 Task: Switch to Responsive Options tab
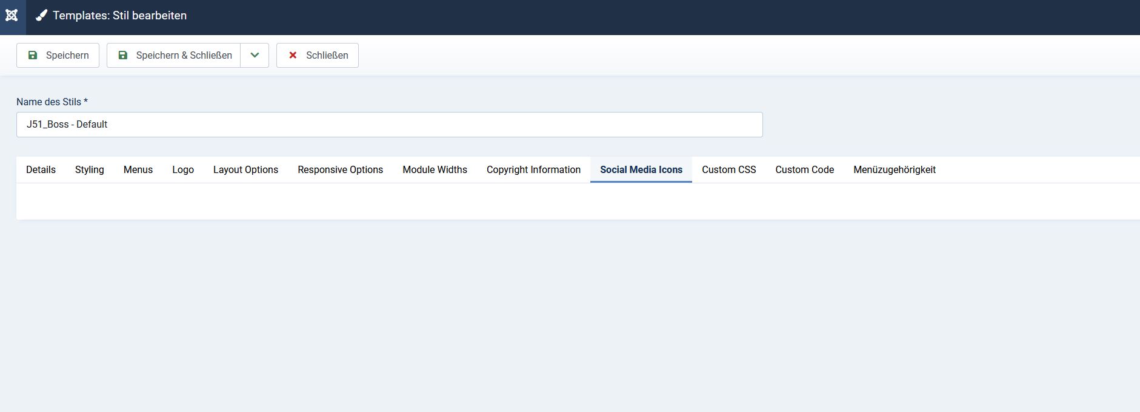(x=340, y=170)
